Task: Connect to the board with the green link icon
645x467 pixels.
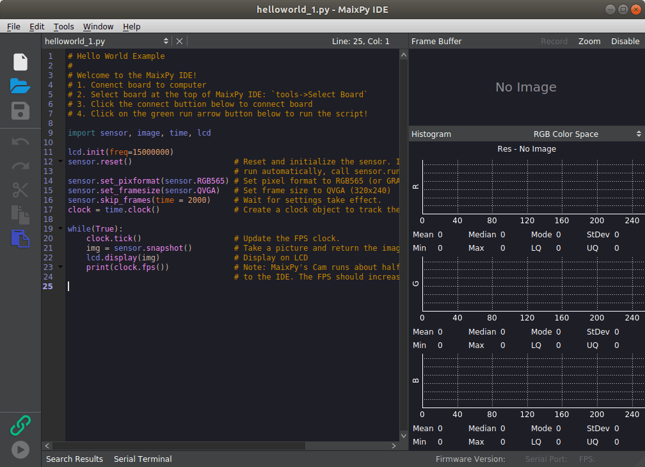Action: (20, 425)
